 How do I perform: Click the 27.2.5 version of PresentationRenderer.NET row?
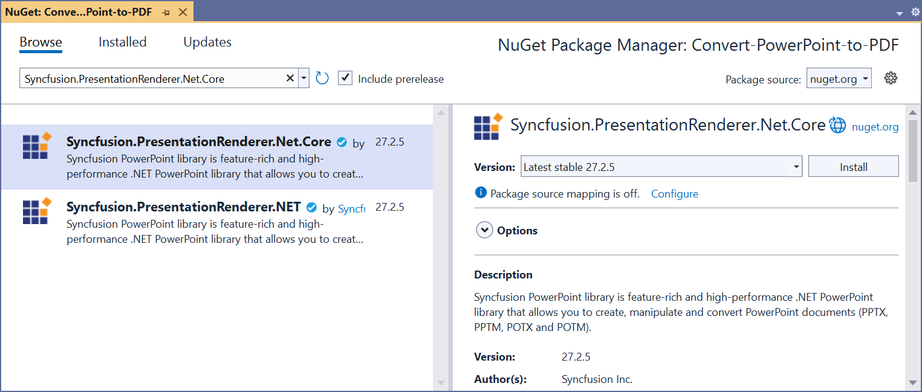[x=390, y=207]
